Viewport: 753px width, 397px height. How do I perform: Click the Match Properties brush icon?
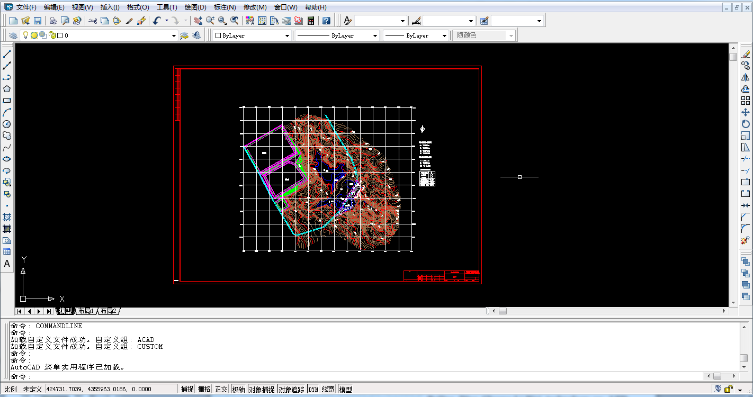129,21
